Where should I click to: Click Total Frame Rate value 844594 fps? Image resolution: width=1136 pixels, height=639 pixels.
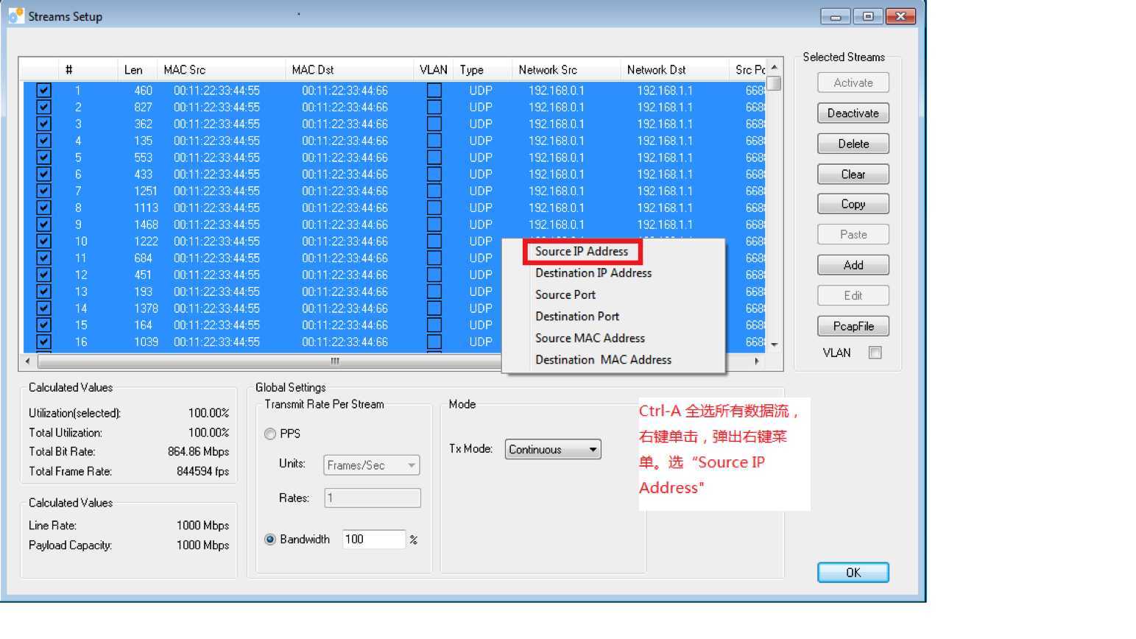[202, 472]
